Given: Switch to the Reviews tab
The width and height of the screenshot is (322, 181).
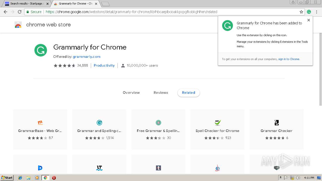Looking at the screenshot, I should coord(161,93).
